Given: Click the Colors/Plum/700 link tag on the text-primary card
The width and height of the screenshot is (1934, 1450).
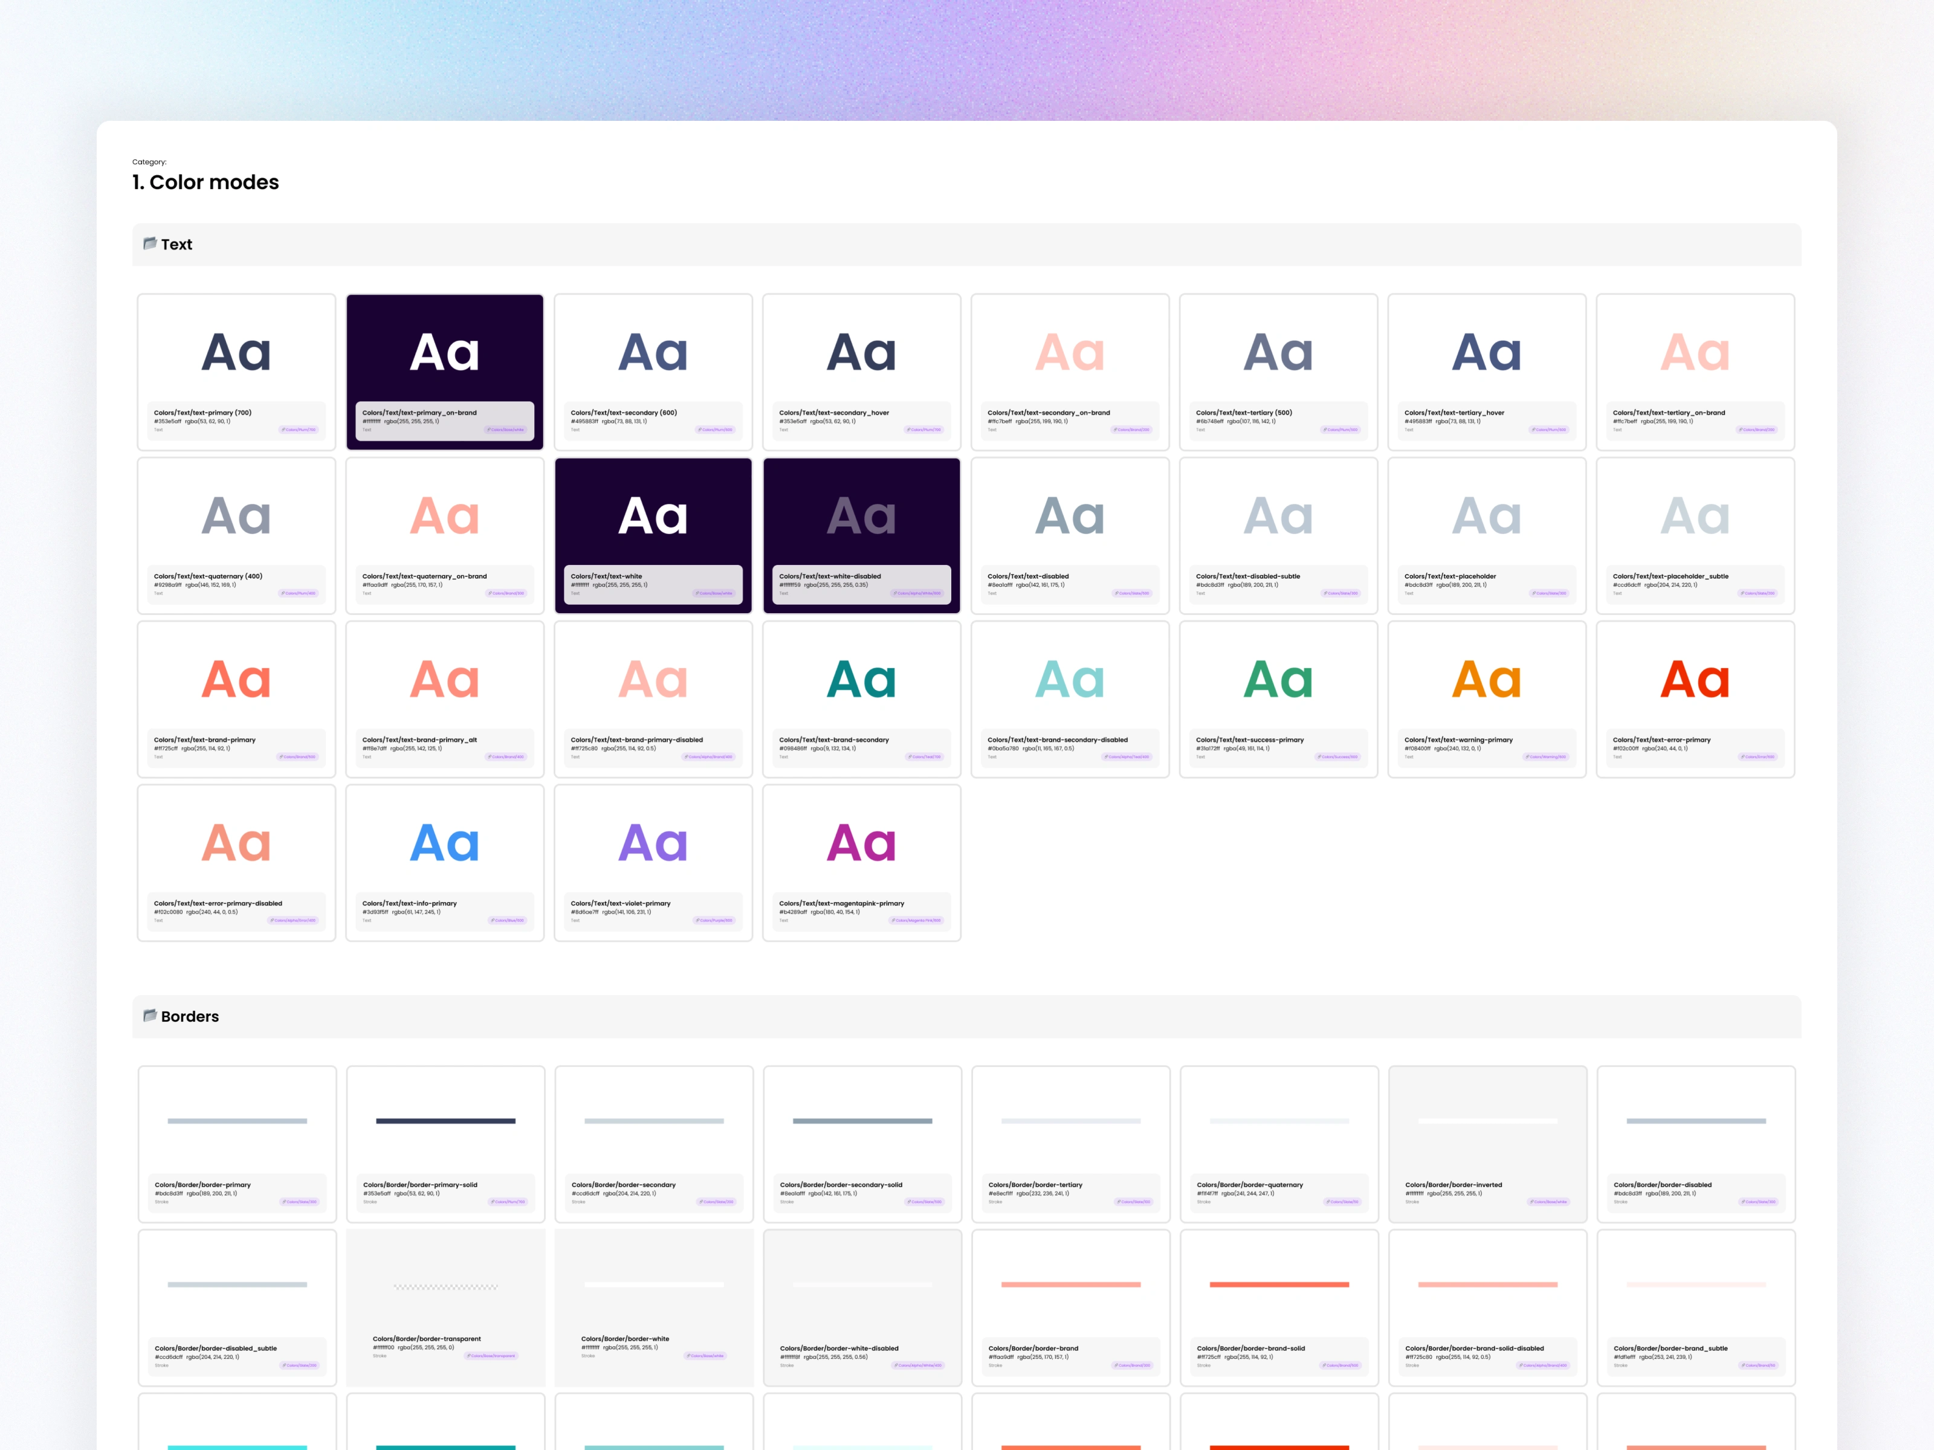Looking at the screenshot, I should (x=299, y=430).
